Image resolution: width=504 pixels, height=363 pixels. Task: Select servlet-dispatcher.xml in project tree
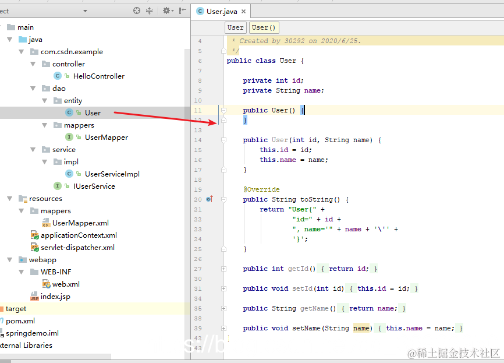click(77, 248)
